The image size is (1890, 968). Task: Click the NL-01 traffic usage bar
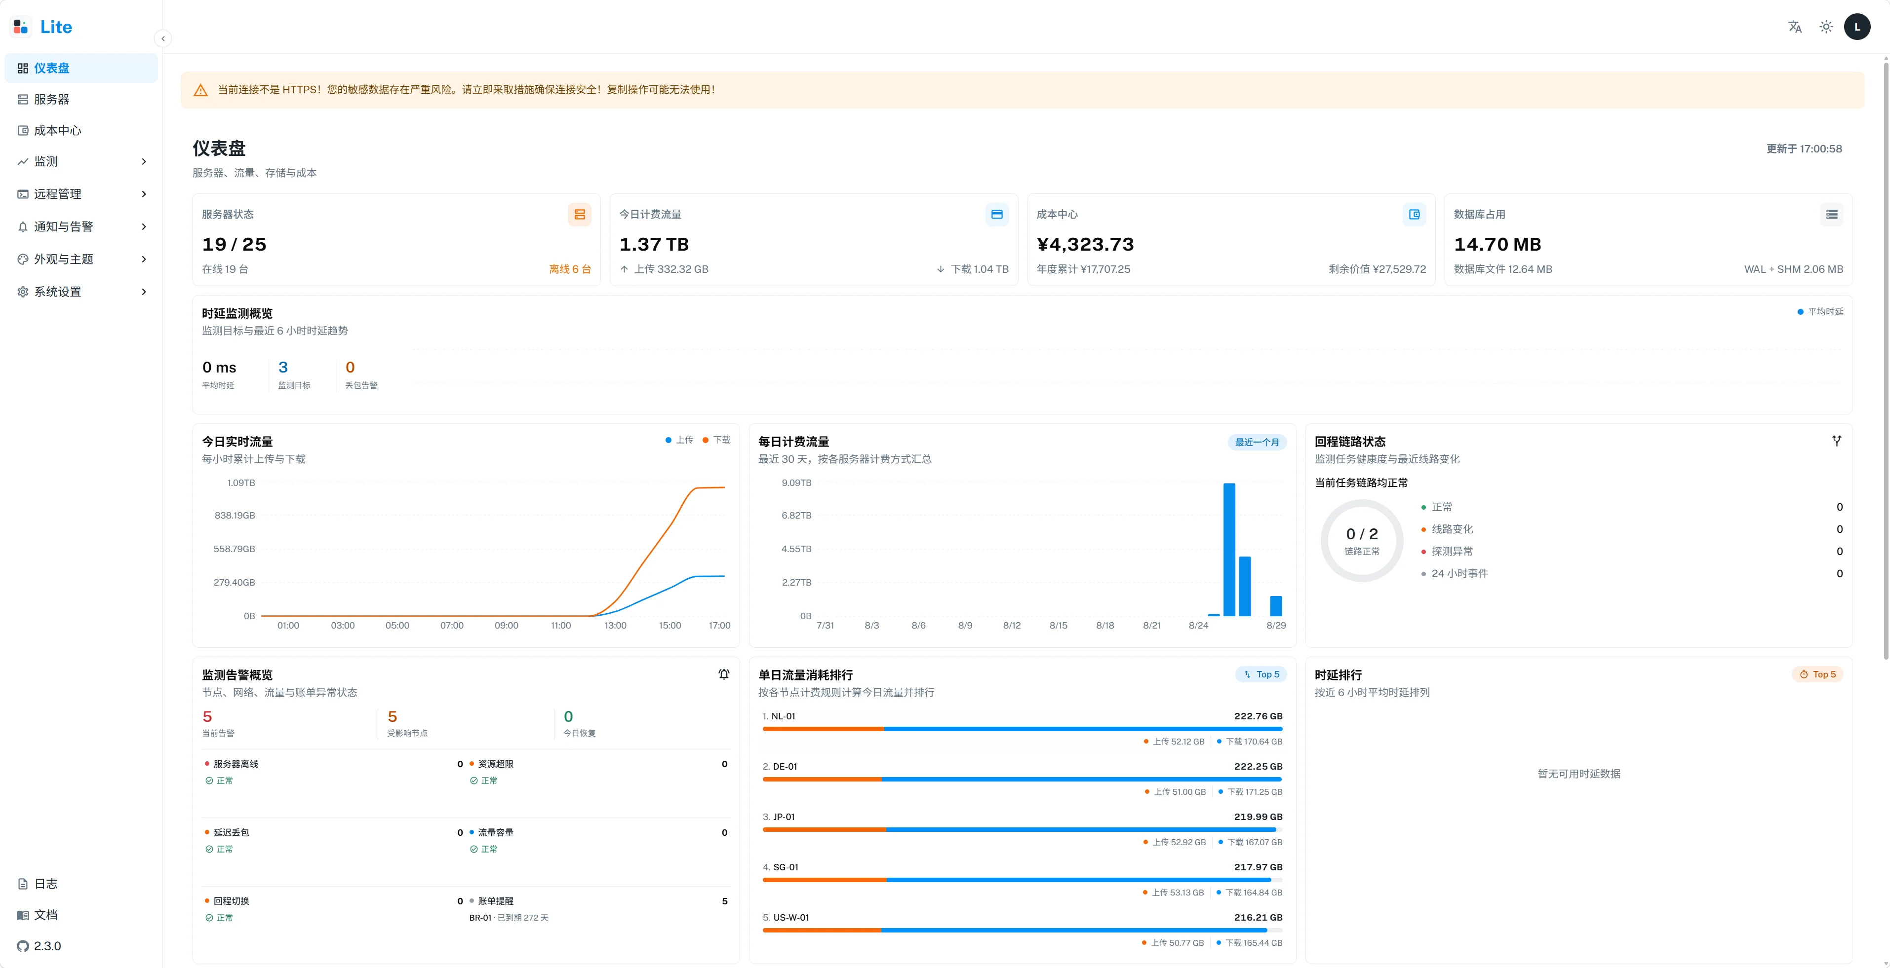1022,729
